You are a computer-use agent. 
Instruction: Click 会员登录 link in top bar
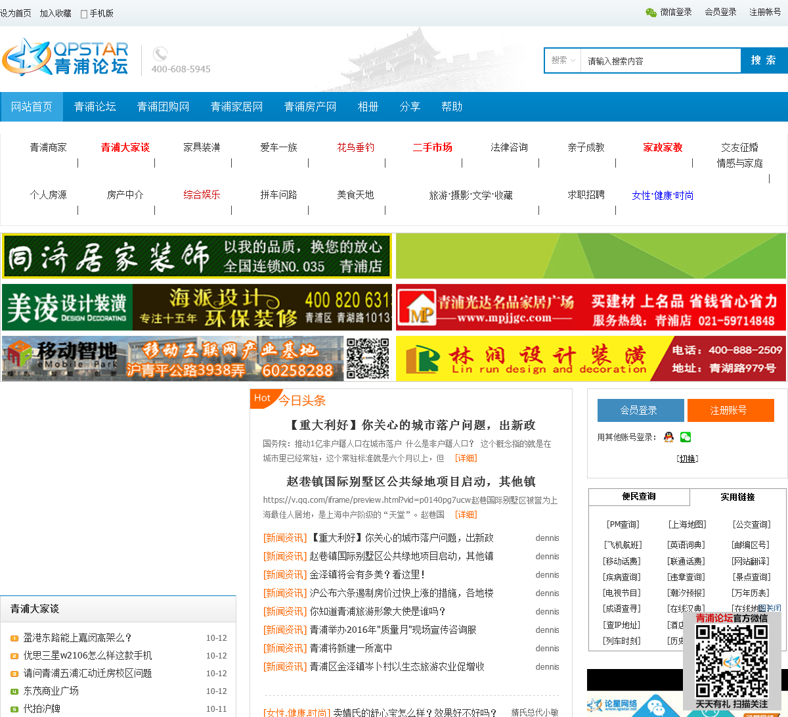coord(720,12)
